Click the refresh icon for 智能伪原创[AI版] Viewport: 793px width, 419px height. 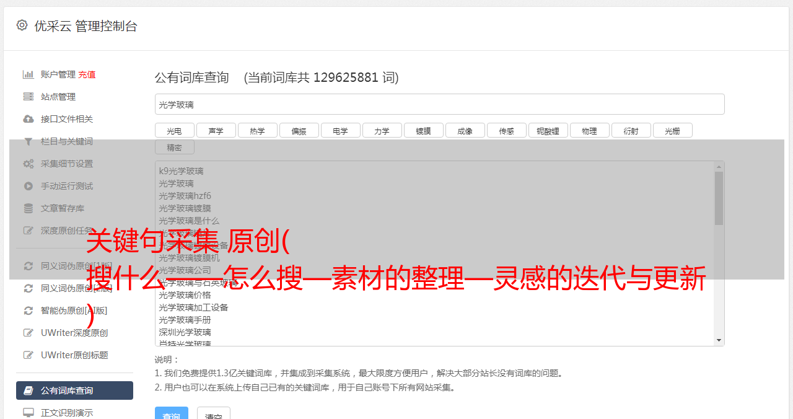click(28, 311)
